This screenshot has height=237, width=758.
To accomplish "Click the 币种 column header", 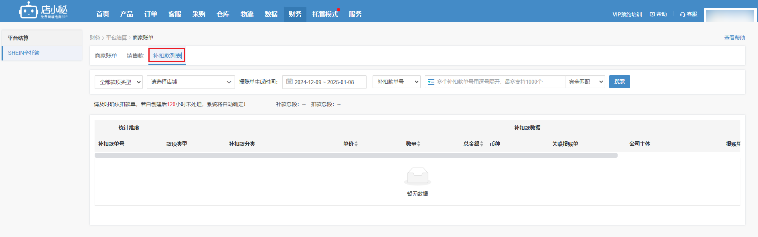I will [x=495, y=144].
